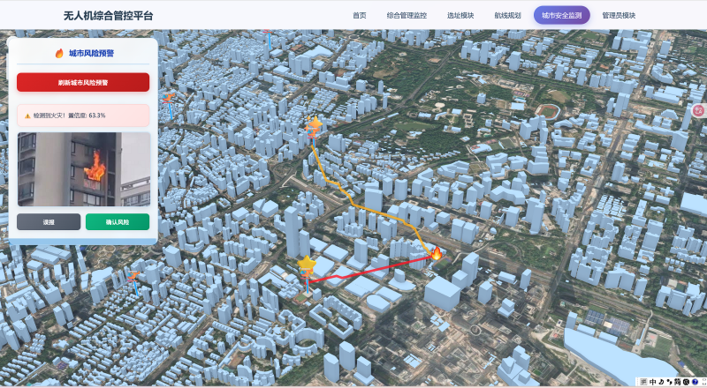The height and width of the screenshot is (388, 707).
Task: Open the 选址模块 tab
Action: (460, 15)
